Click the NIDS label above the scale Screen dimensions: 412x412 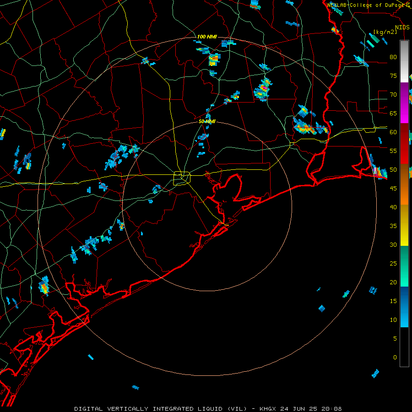(402, 27)
